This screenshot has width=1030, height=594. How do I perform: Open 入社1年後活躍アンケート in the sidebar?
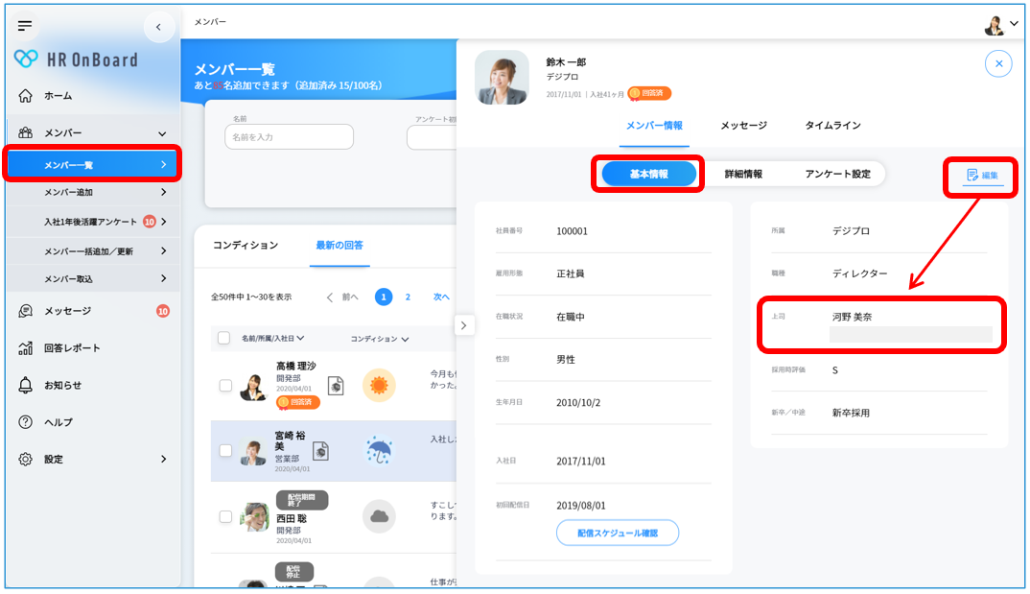(93, 222)
